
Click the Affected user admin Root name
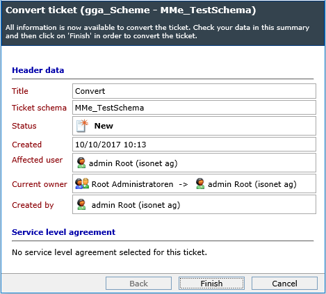click(x=133, y=163)
